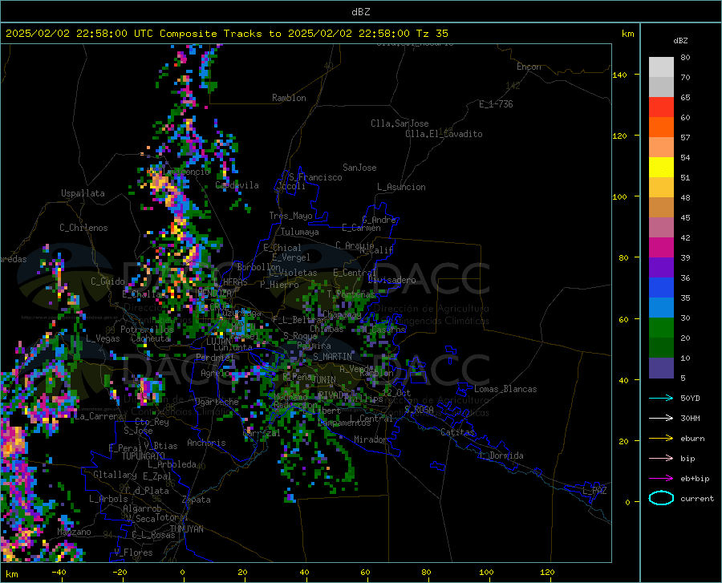Click the 140 km vertical axis tick label
Image resolution: width=722 pixels, height=583 pixels.
click(619, 75)
